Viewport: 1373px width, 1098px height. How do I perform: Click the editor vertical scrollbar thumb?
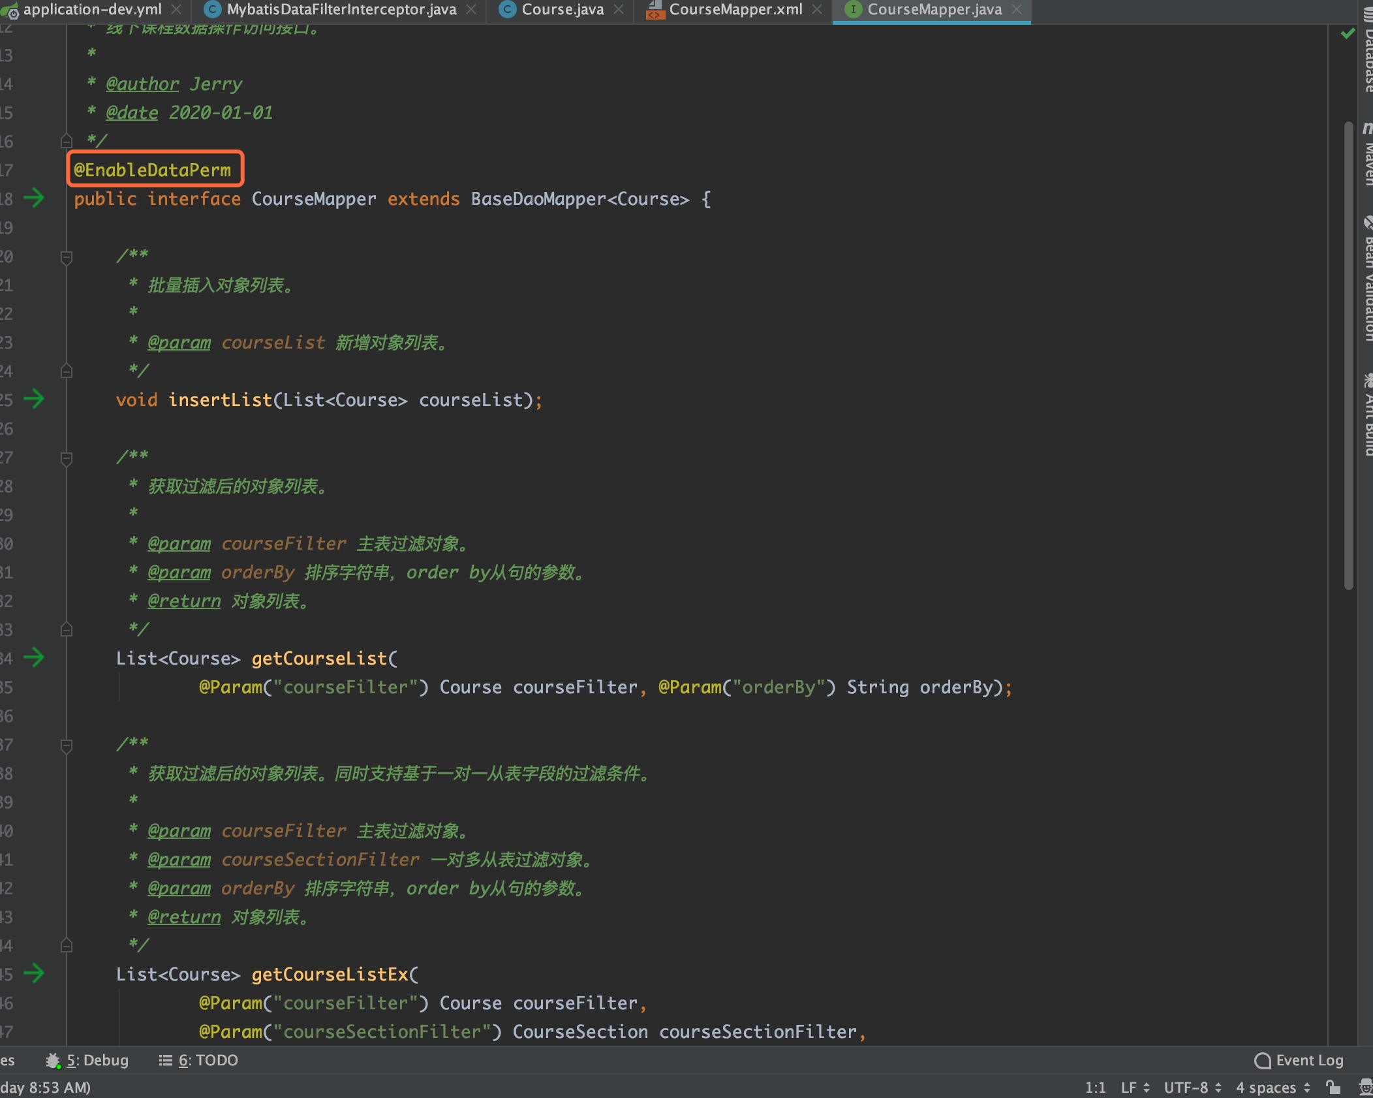(x=1349, y=356)
